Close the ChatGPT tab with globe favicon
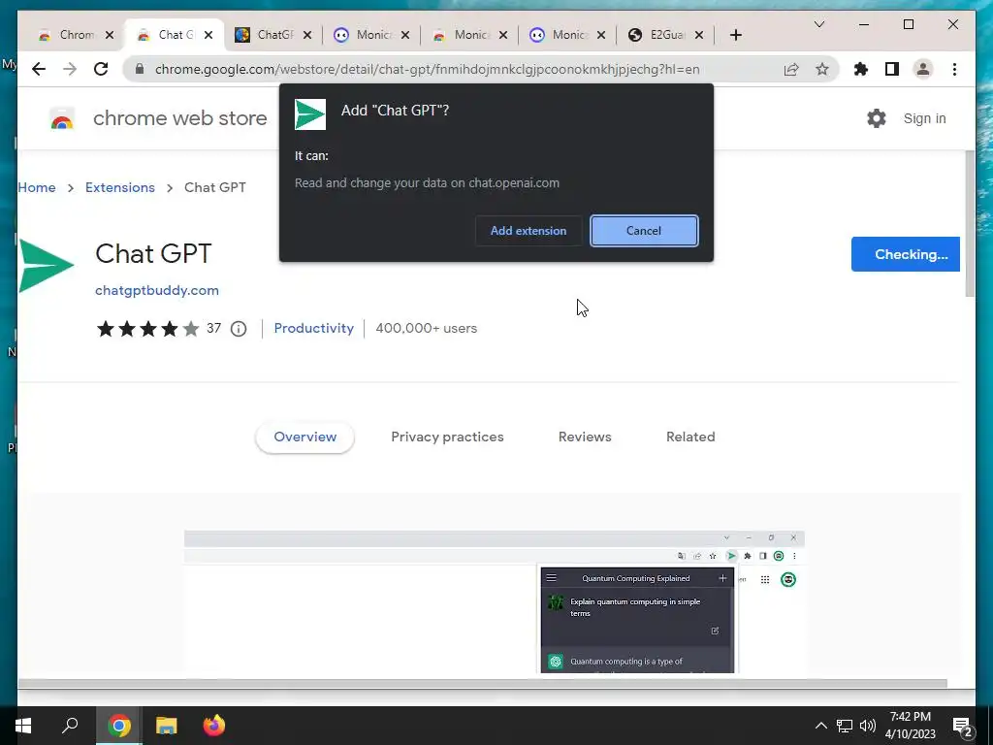Viewport: 993px width, 745px height. point(307,35)
